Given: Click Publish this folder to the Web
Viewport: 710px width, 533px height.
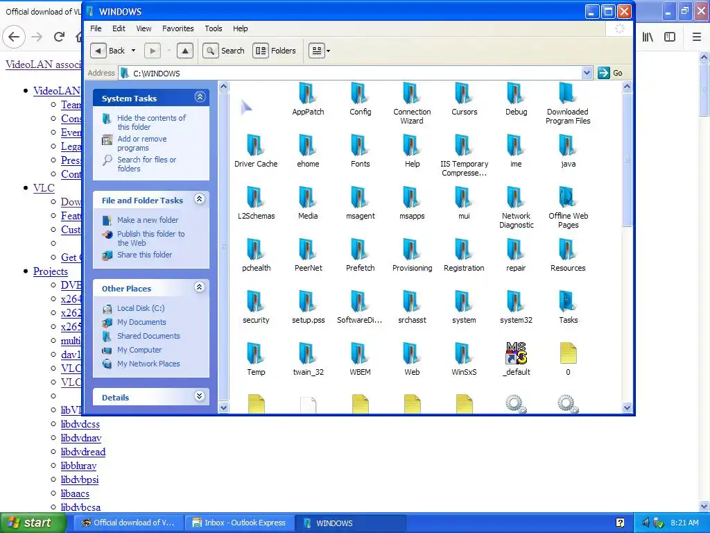Looking at the screenshot, I should tap(150, 239).
